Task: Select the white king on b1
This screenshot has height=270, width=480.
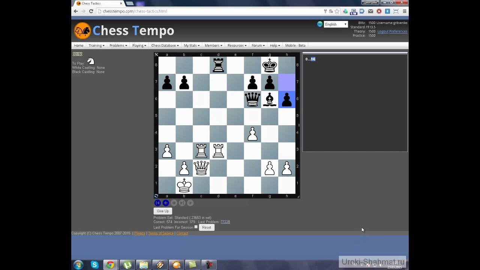Action: pyautogui.click(x=184, y=185)
